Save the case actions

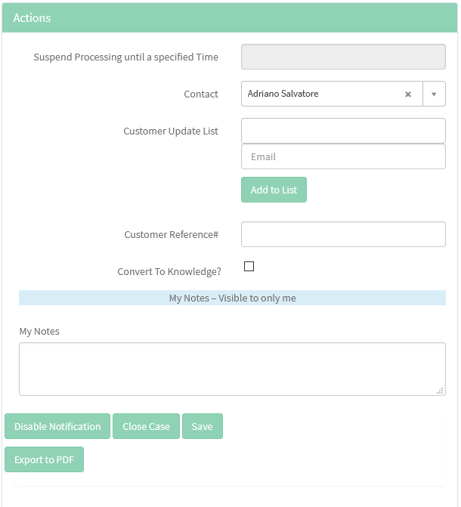[202, 426]
